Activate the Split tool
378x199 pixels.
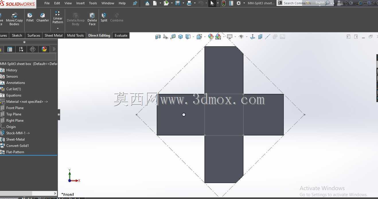104,17
